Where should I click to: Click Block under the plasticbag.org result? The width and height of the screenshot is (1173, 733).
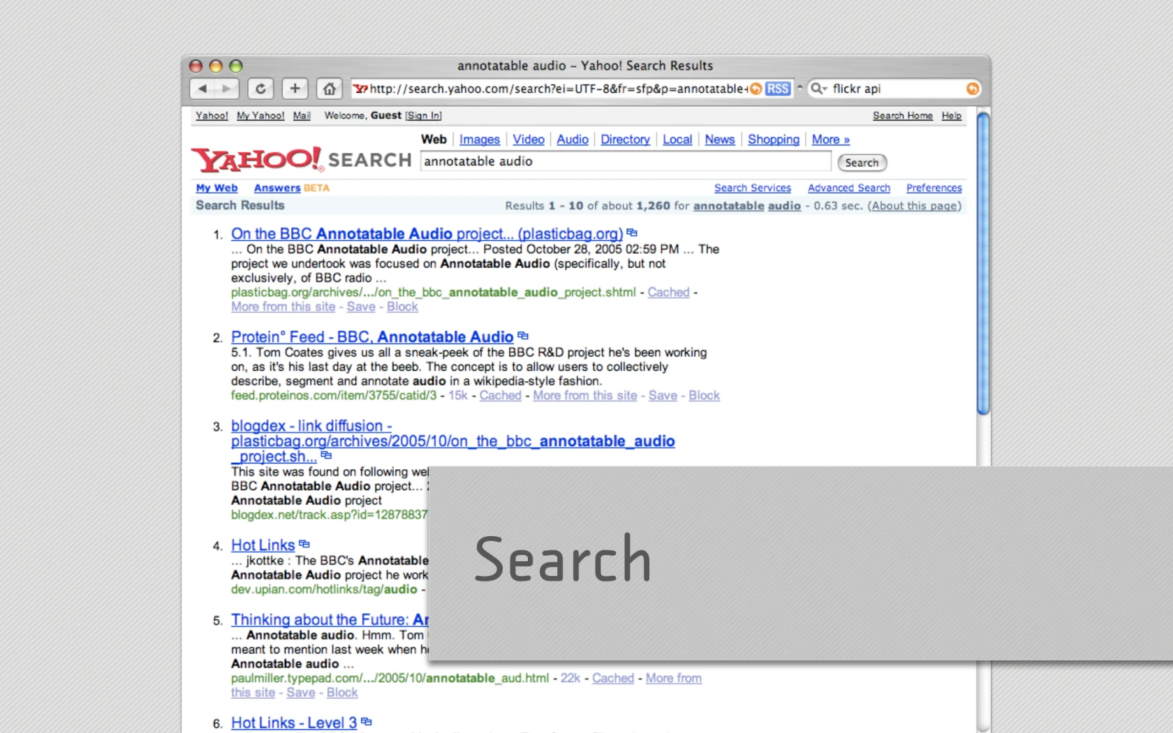pos(402,307)
